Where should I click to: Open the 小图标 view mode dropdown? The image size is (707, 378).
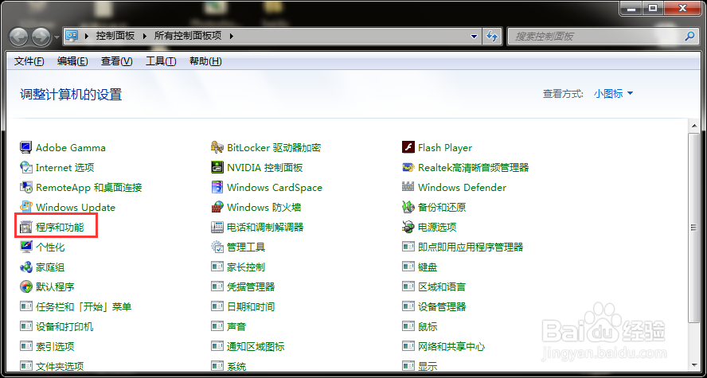pyautogui.click(x=614, y=94)
